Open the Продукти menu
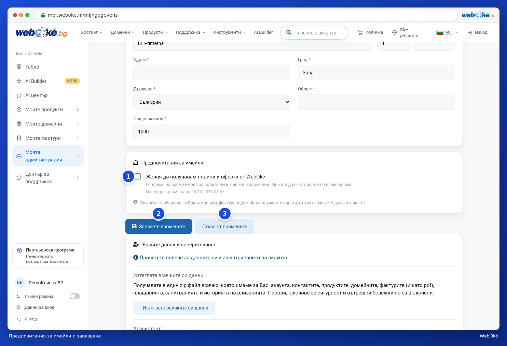This screenshot has height=346, width=507. (155, 32)
